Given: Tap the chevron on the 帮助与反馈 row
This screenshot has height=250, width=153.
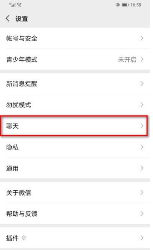Looking at the screenshot, I should (142, 214).
